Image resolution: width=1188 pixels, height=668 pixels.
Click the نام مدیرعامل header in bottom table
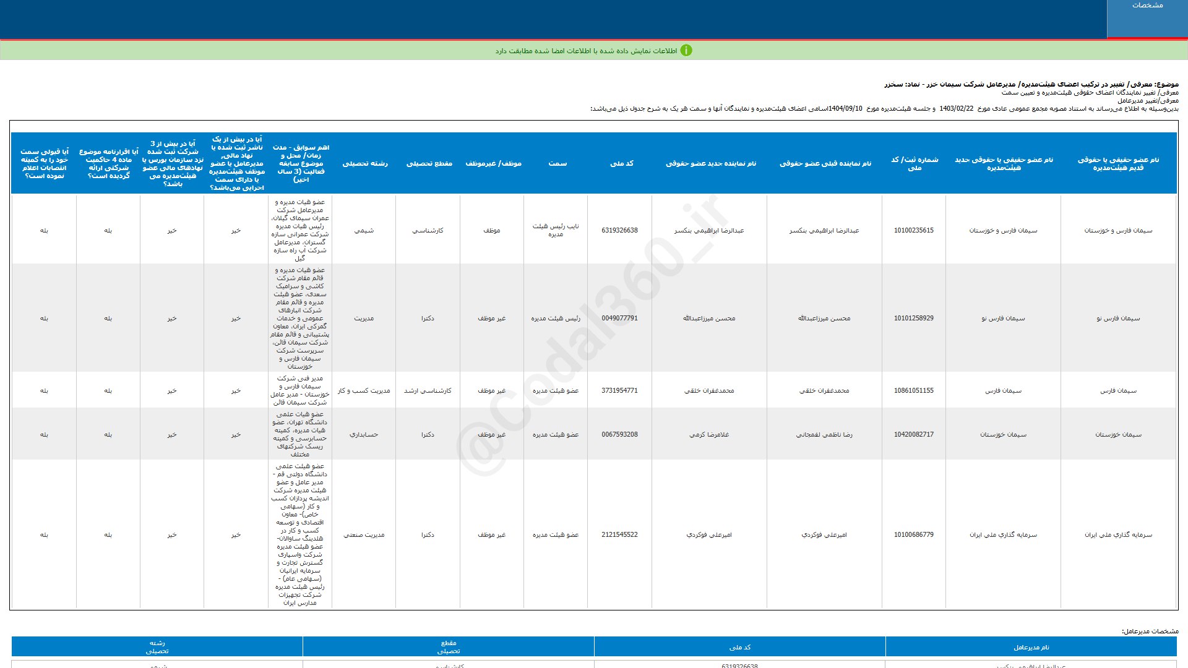(x=1031, y=647)
